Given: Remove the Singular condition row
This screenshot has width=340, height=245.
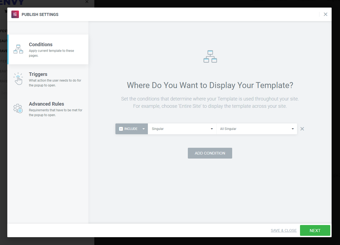Looking at the screenshot, I should click(x=302, y=129).
